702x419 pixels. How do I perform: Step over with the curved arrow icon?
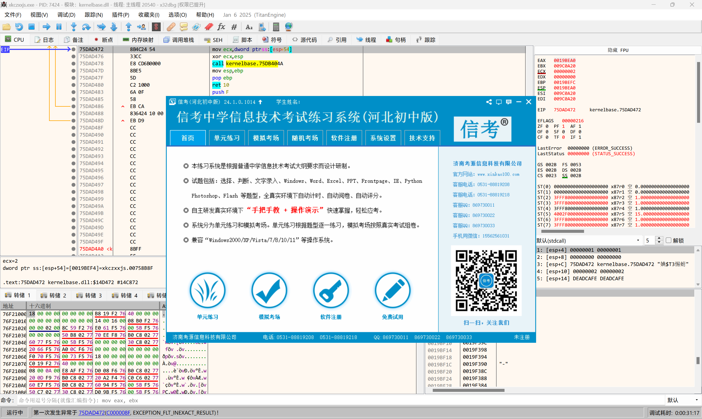coord(86,27)
